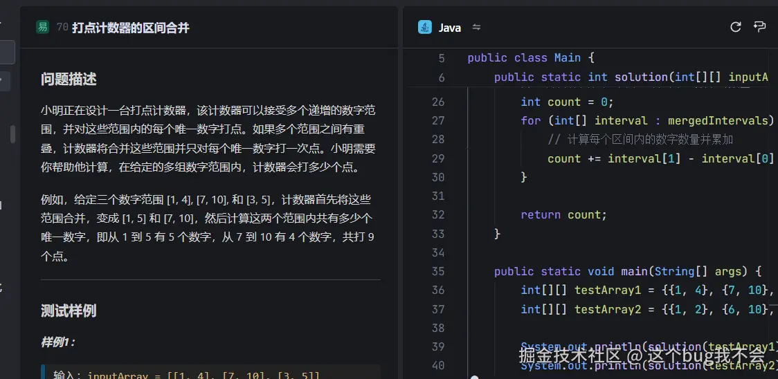Click editor line number 26

tap(438, 102)
